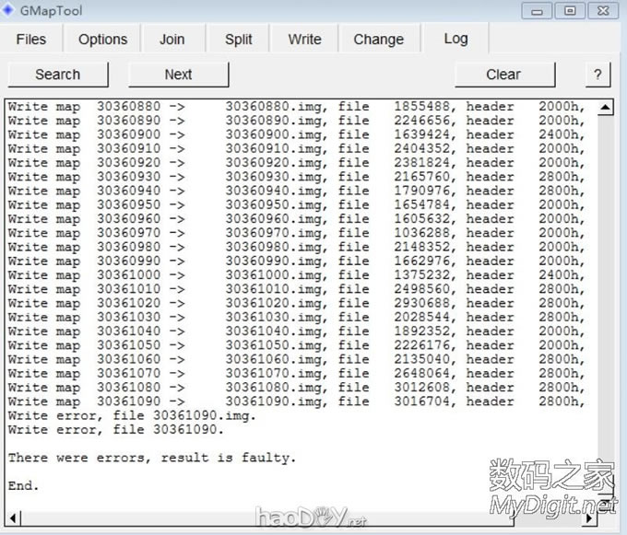
Task: Clear the log output
Action: click(503, 75)
